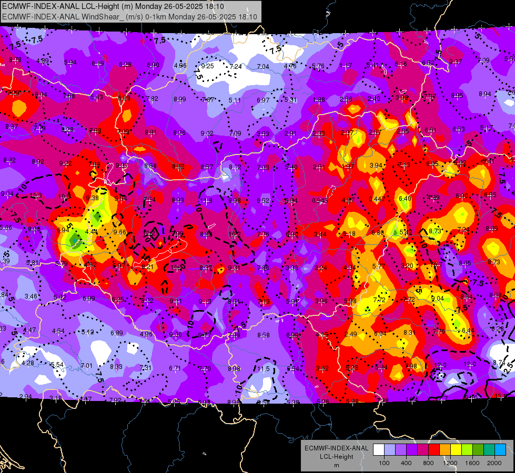The image size is (515, 473).
Task: Click the legend unit label "m"
Action: pos(336,466)
